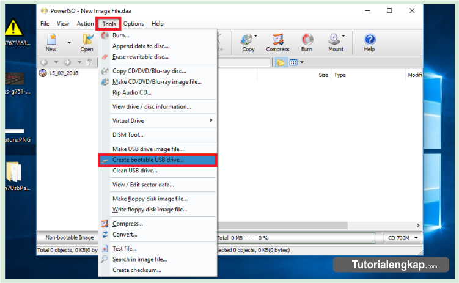Viewport: 459px width, 283px height.
Task: Choose Clean USB drive...
Action: (x=158, y=171)
